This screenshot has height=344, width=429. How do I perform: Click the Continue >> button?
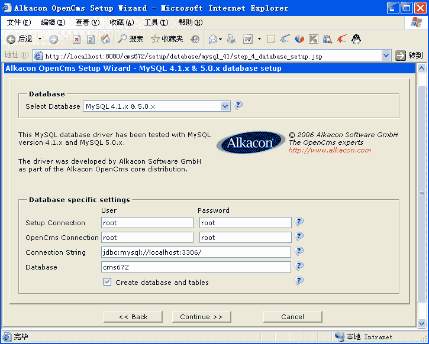[201, 317]
